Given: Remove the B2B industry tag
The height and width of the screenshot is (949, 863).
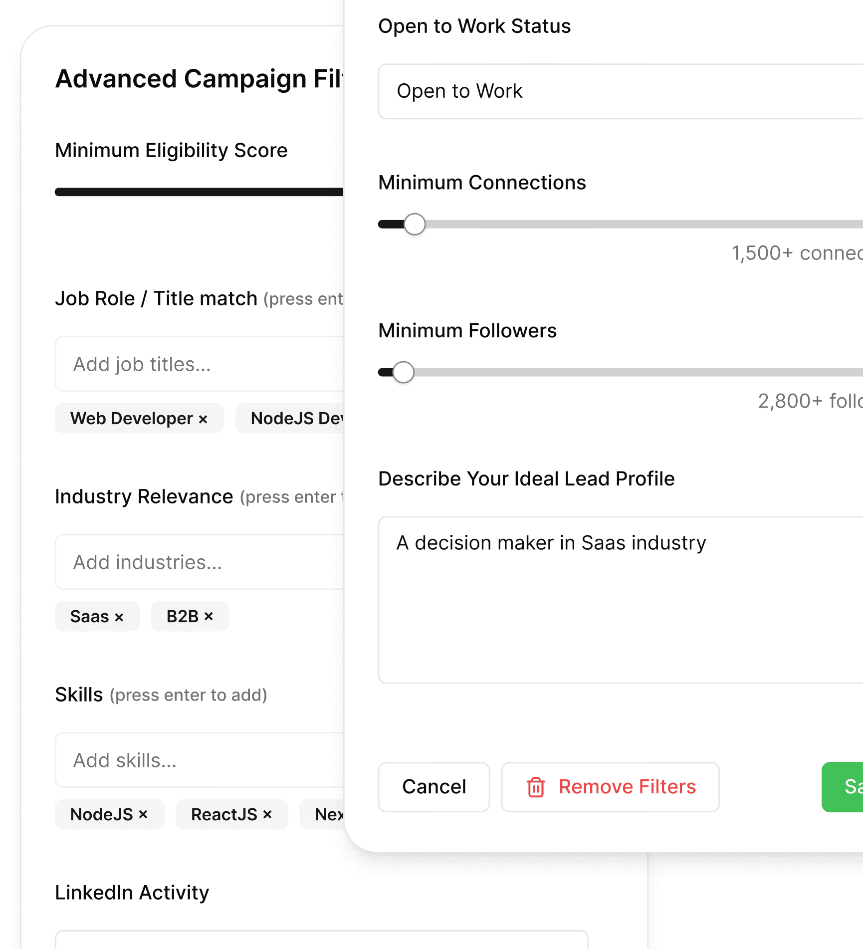Looking at the screenshot, I should click(209, 617).
